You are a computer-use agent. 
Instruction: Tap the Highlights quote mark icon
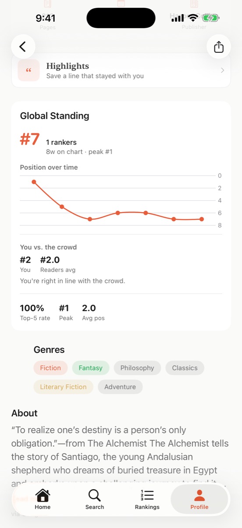point(29,70)
